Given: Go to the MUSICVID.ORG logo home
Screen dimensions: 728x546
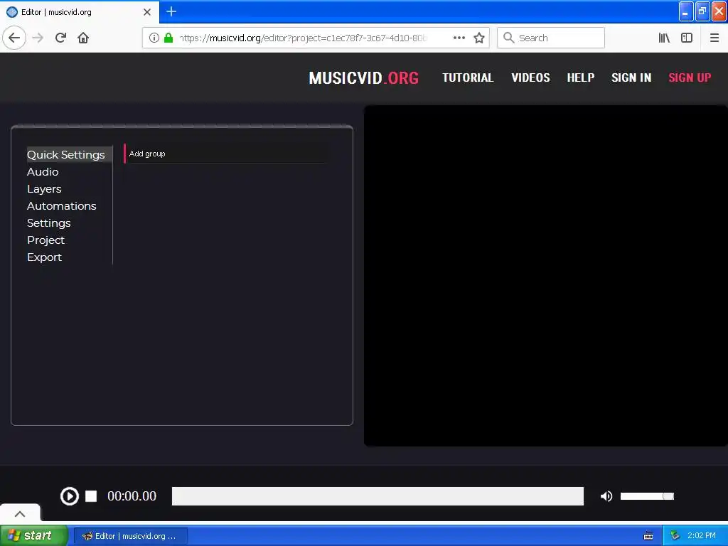Looking at the screenshot, I should 363,78.
